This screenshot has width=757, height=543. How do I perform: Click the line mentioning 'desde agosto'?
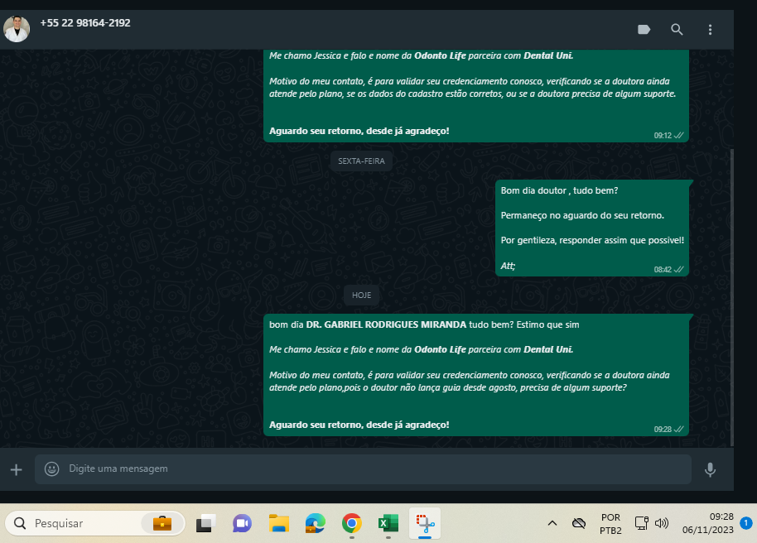tap(447, 387)
